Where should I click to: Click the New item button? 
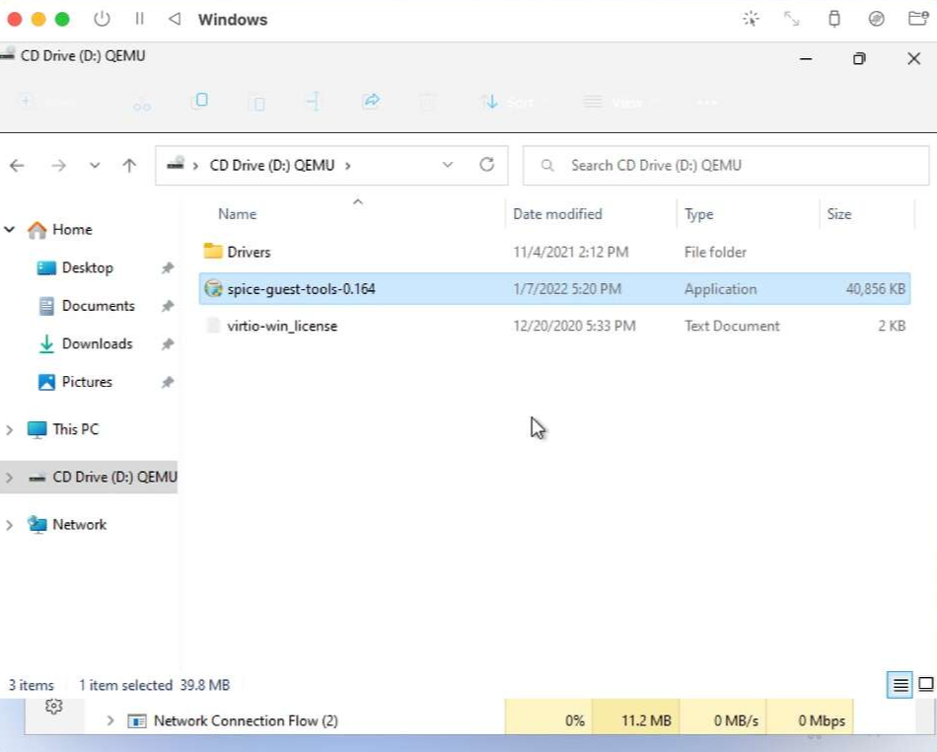point(47,102)
